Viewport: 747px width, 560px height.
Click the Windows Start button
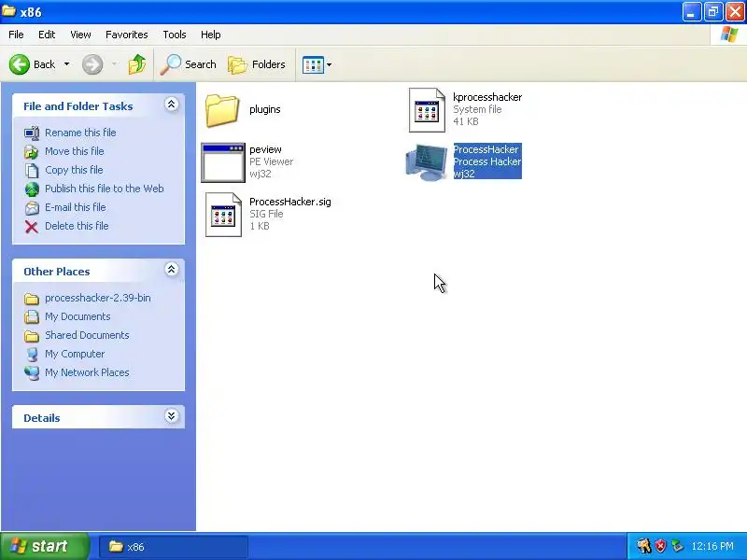pyautogui.click(x=45, y=546)
